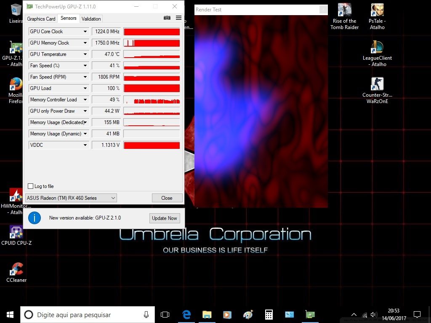
Task: Click the GPU Temperature history graph
Action: pos(152,54)
